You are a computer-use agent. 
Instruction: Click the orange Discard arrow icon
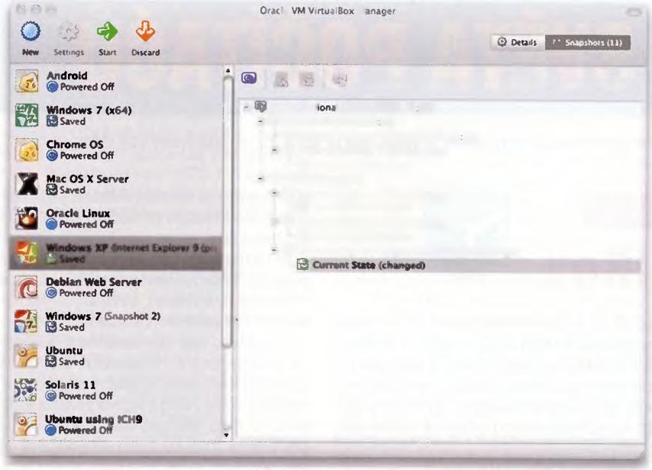(x=146, y=31)
